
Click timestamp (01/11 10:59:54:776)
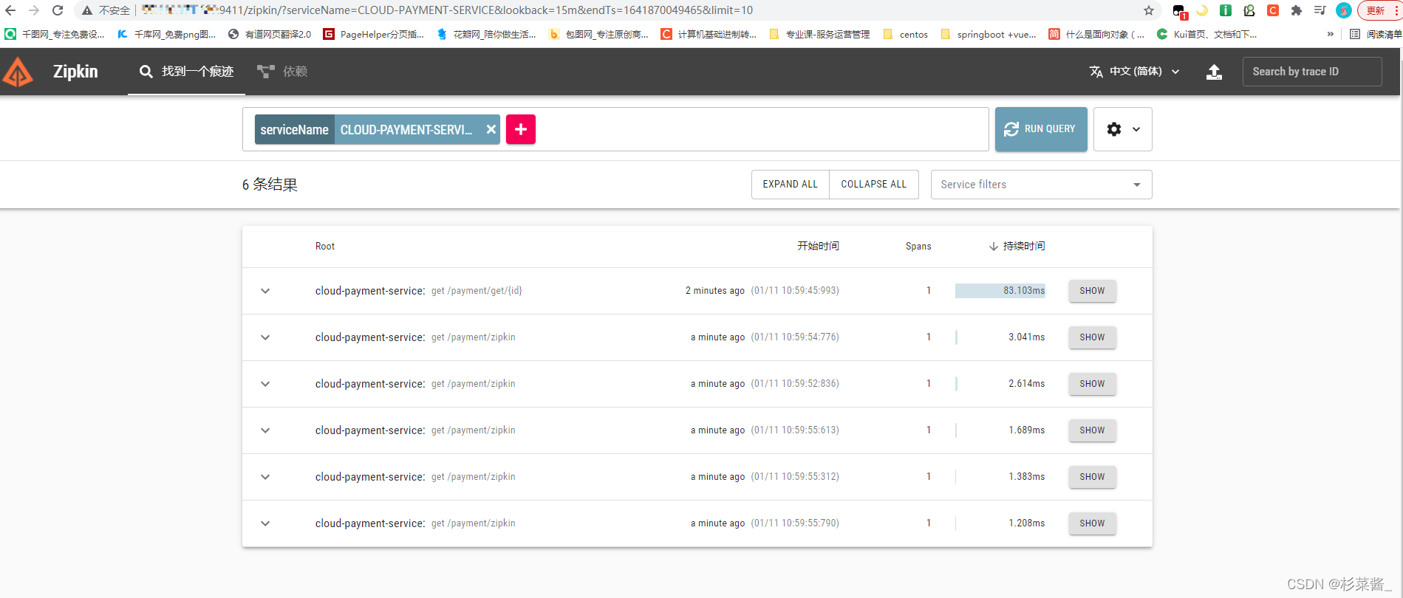[x=795, y=337]
